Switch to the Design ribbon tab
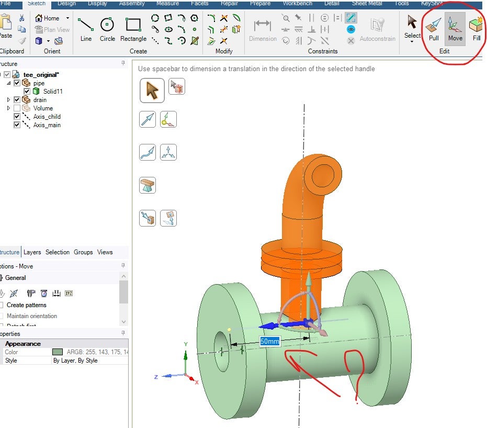Screen dimensions: 487x428 [66, 4]
